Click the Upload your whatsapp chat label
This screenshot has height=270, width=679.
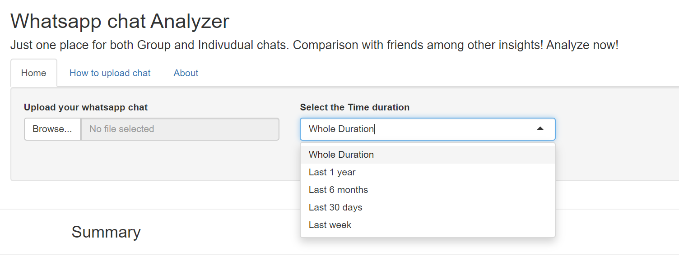(86, 107)
